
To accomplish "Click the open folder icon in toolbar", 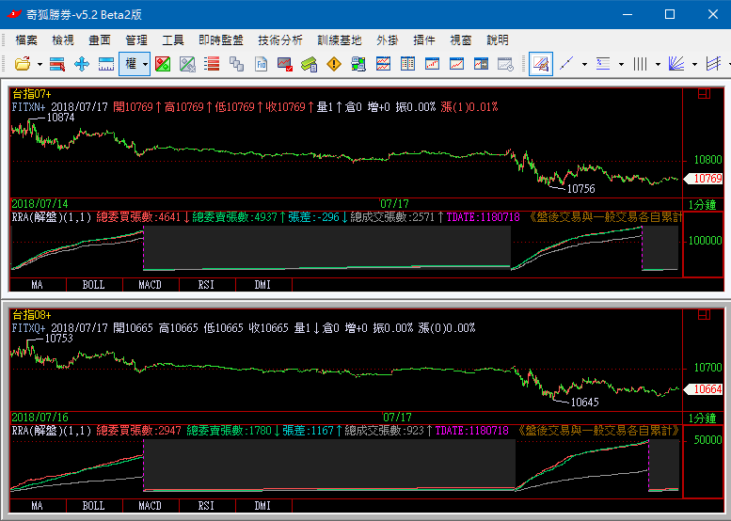I will coord(21,64).
